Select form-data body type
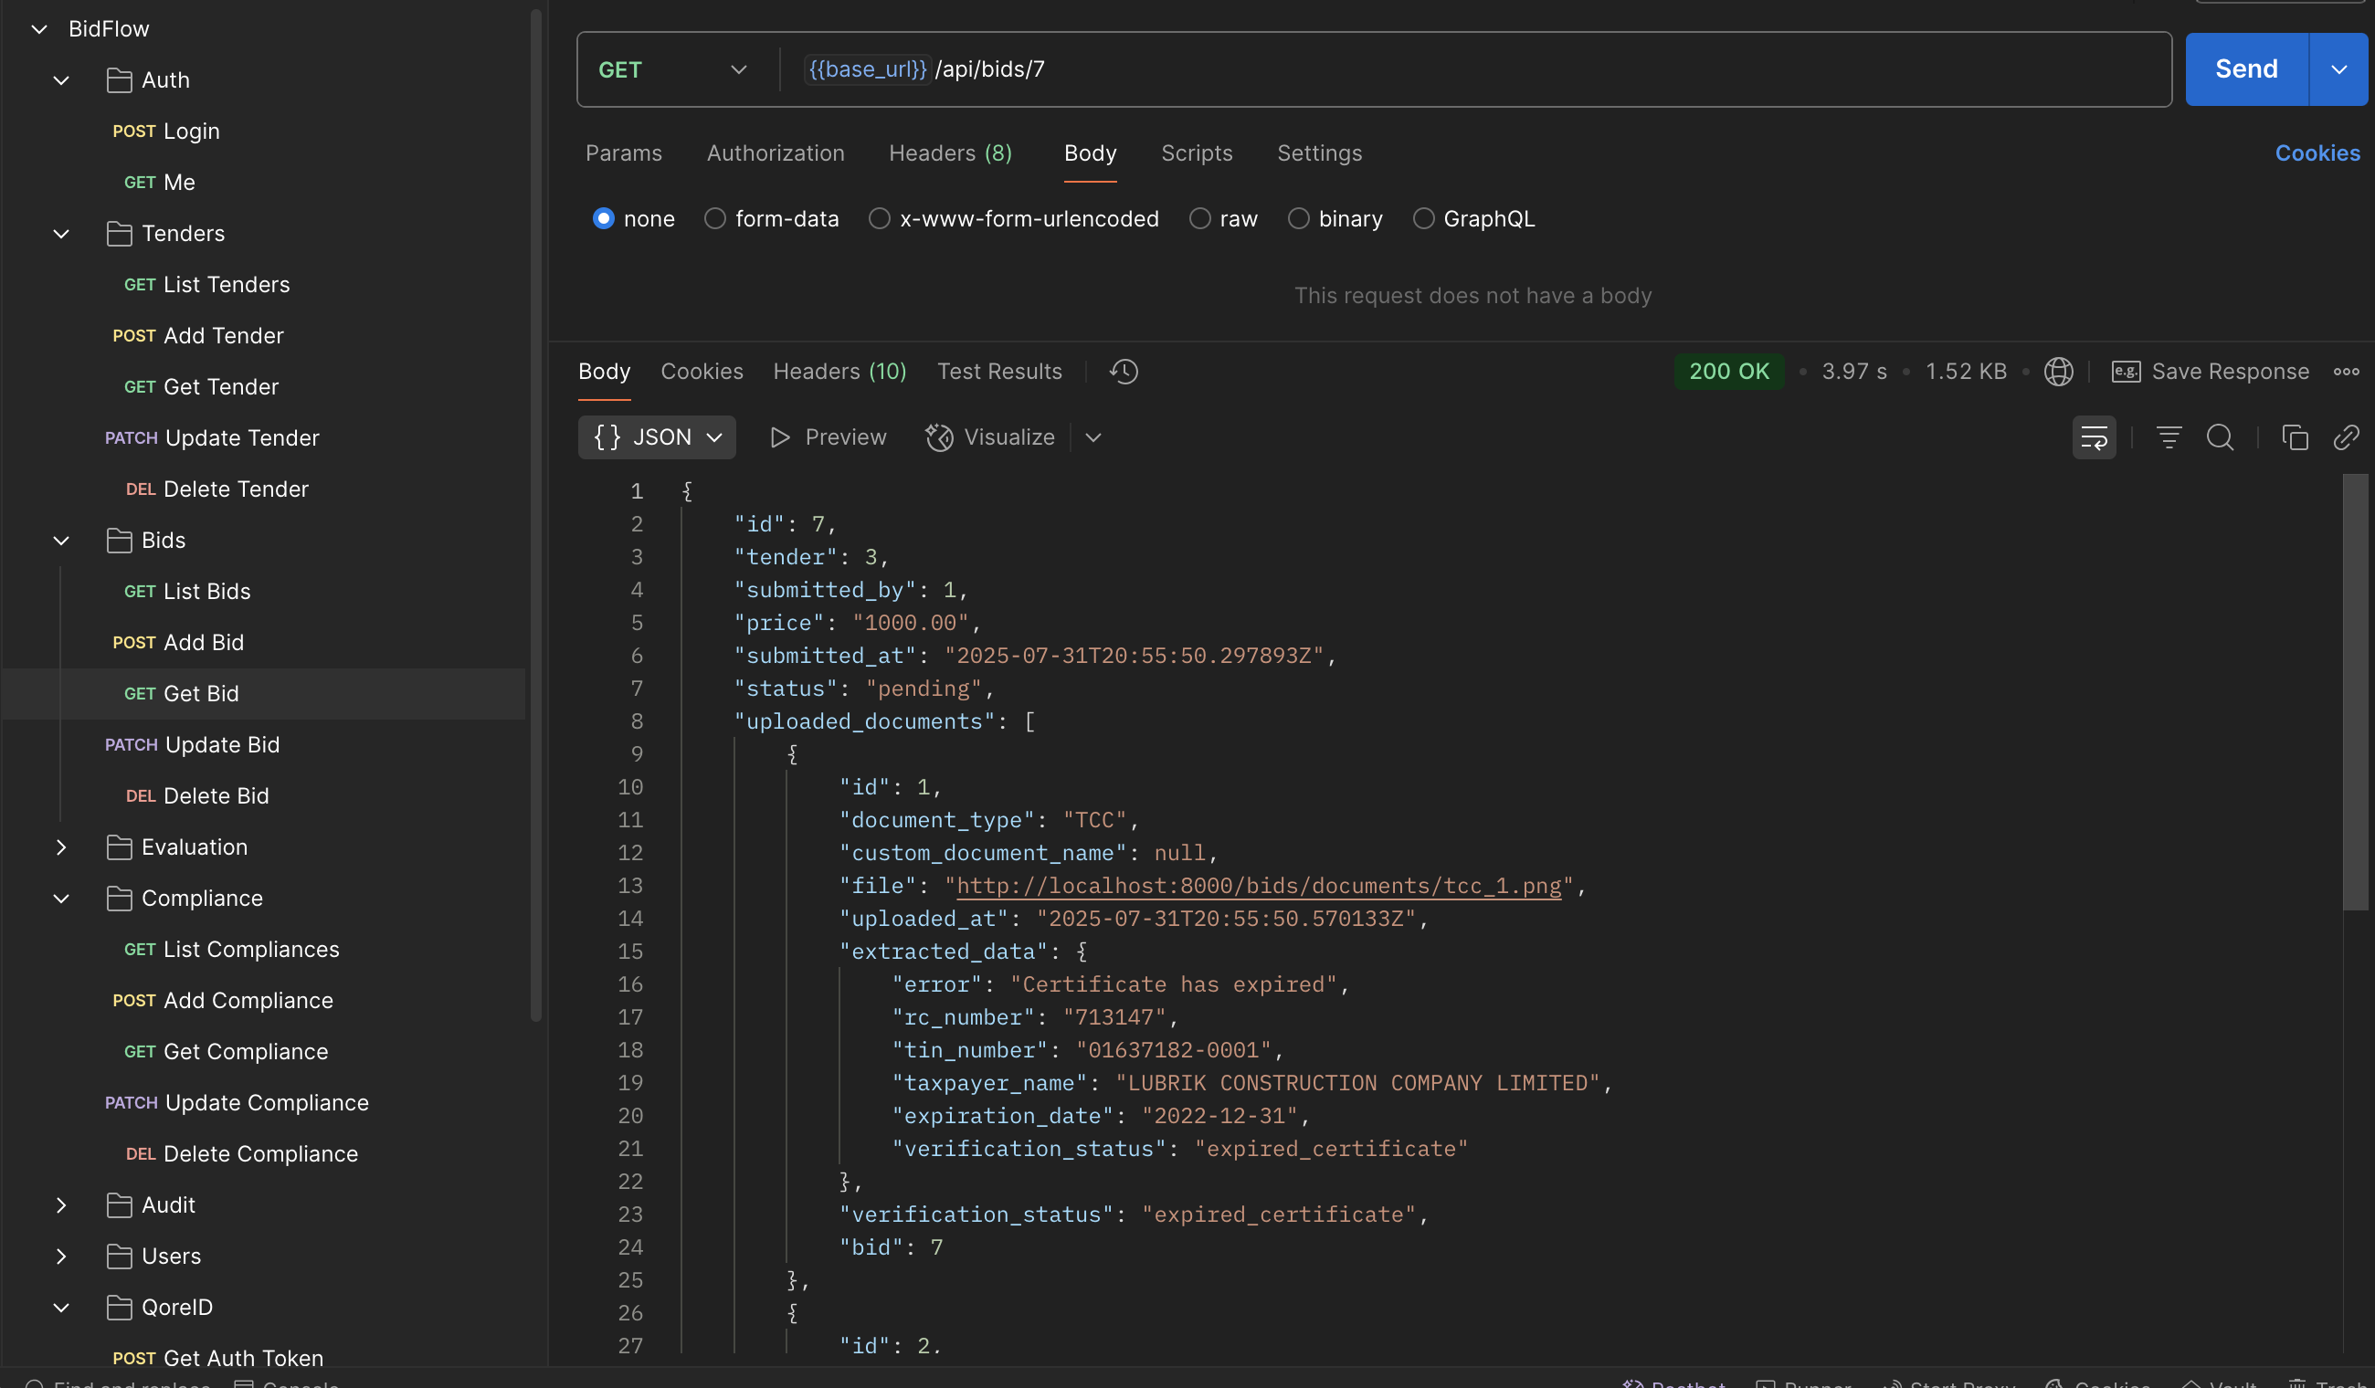2375x1388 pixels. [x=714, y=218]
